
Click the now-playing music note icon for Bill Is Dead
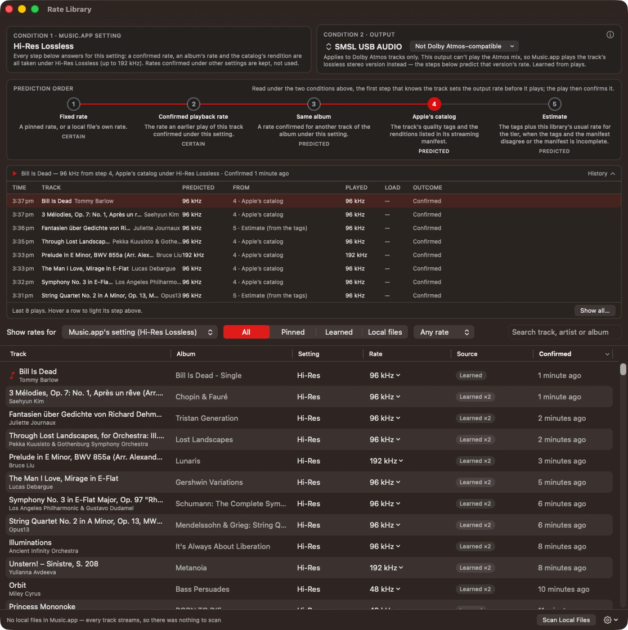tap(12, 375)
